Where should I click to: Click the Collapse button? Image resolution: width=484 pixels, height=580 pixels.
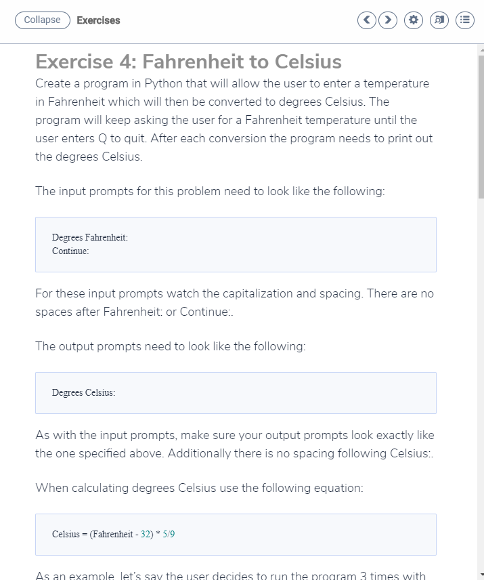click(43, 20)
